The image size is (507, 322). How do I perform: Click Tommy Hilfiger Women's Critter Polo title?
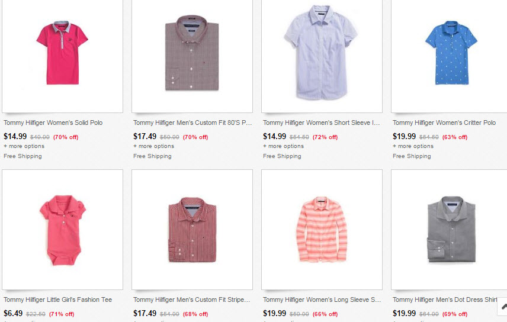[x=444, y=123]
